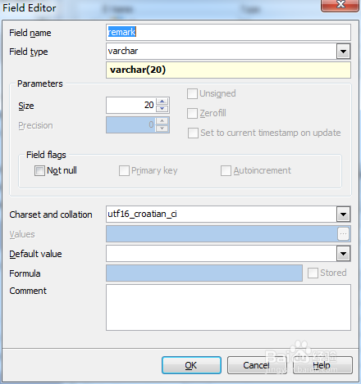Click the Values ellipsis button
This screenshot has height=384, width=361.
tap(343, 234)
